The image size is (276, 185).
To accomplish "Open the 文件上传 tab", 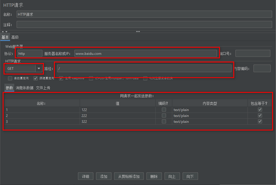I will [x=43, y=88].
